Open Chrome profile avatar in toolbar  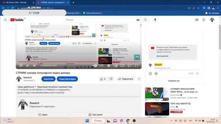[x=213, y=8]
